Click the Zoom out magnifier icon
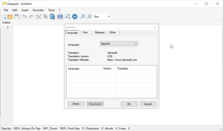This screenshot has height=131, width=223. (x=89, y=17)
